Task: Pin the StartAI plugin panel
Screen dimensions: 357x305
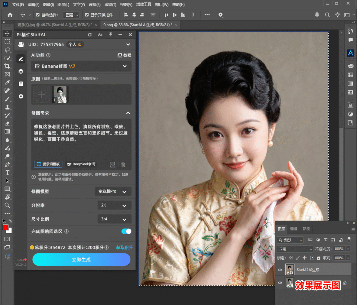Action: coord(111,35)
